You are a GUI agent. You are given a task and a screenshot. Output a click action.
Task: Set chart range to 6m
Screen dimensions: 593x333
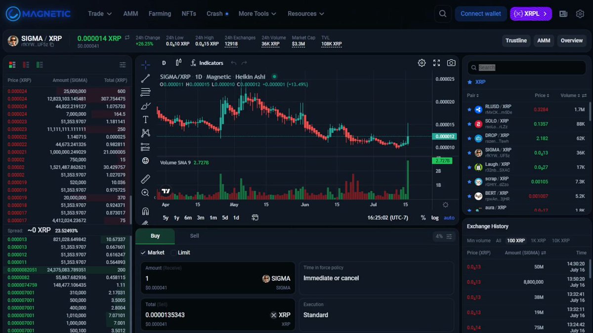pos(188,218)
